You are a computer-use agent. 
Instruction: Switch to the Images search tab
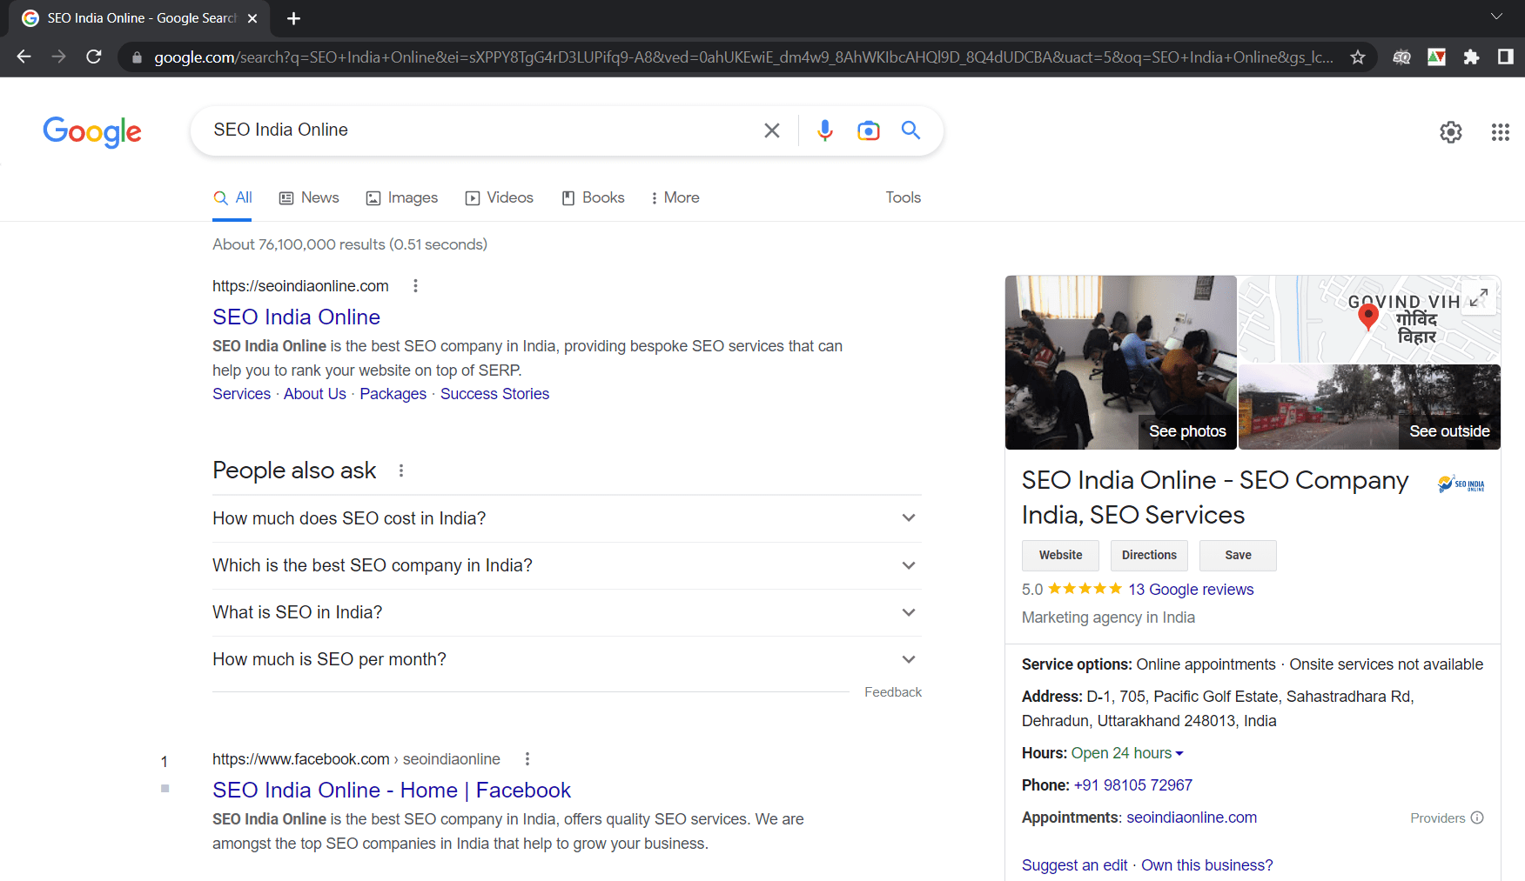402,198
